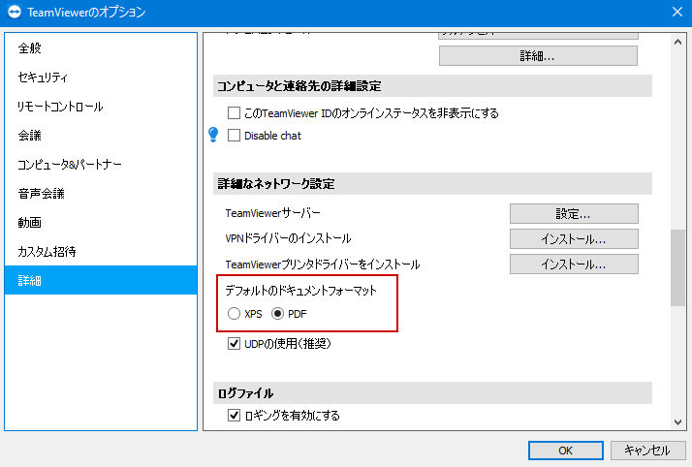Click the TeamViewer logo icon in title bar
The width and height of the screenshot is (692, 467).
[15, 12]
